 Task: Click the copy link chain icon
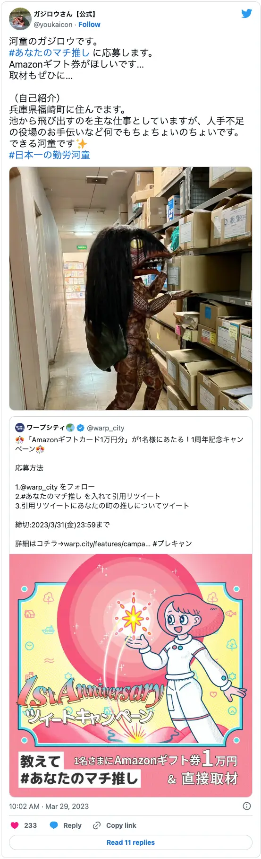pos(97,825)
